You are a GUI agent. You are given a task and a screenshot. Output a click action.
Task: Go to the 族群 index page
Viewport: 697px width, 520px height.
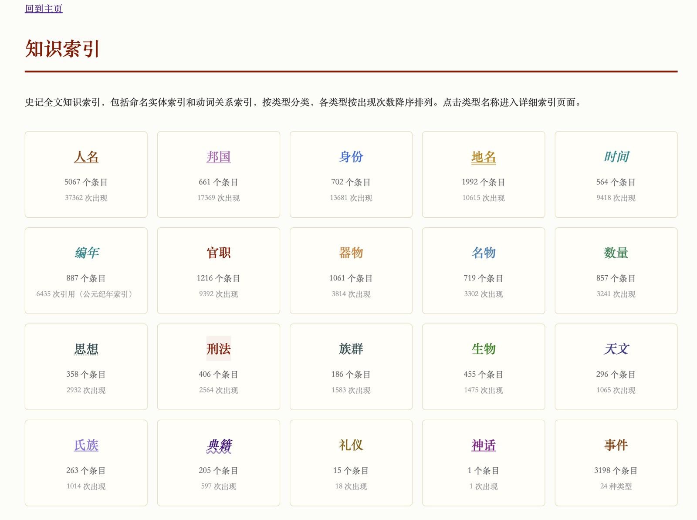[x=351, y=349]
